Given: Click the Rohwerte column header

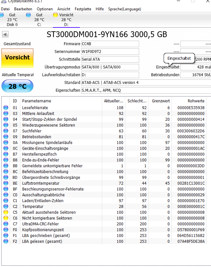Looking at the screenshot, I should click(189, 101).
